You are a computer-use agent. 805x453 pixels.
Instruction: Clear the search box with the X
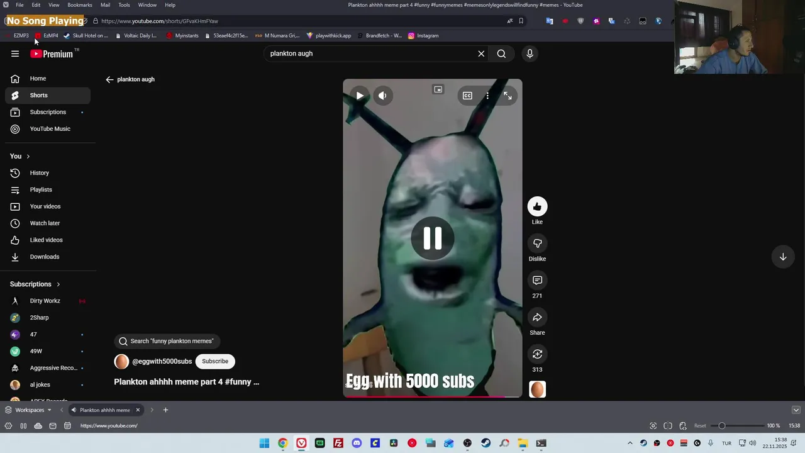point(481,53)
